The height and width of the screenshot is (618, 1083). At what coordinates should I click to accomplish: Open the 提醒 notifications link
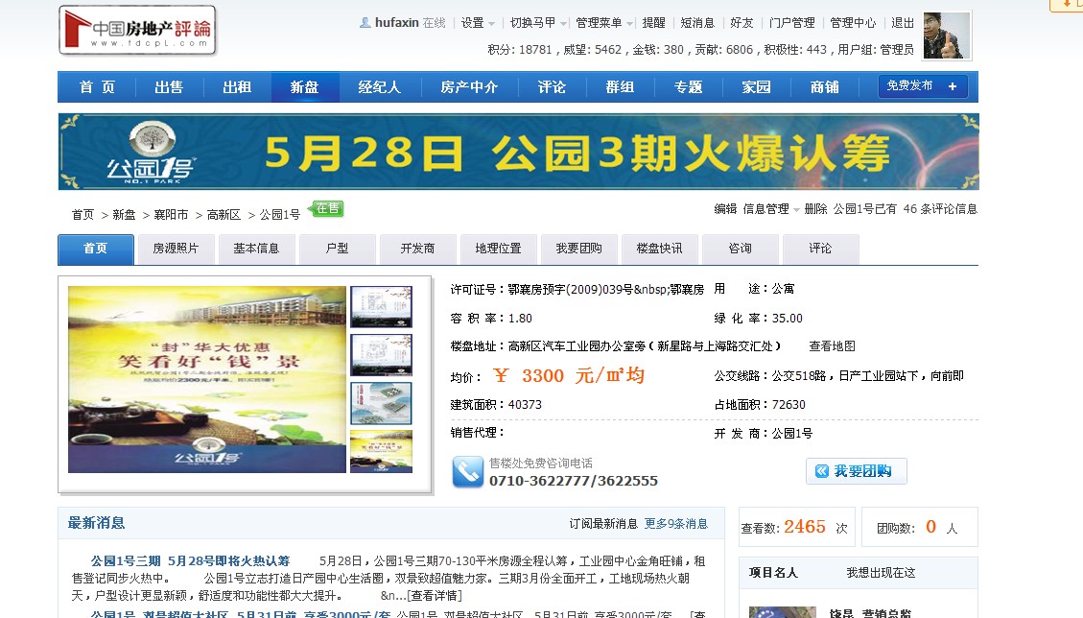[653, 23]
